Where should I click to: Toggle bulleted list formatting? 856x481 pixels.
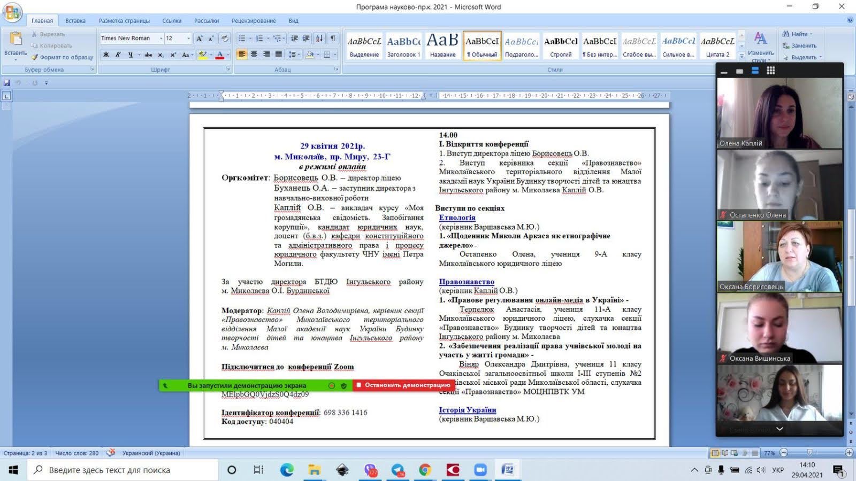[x=242, y=38]
